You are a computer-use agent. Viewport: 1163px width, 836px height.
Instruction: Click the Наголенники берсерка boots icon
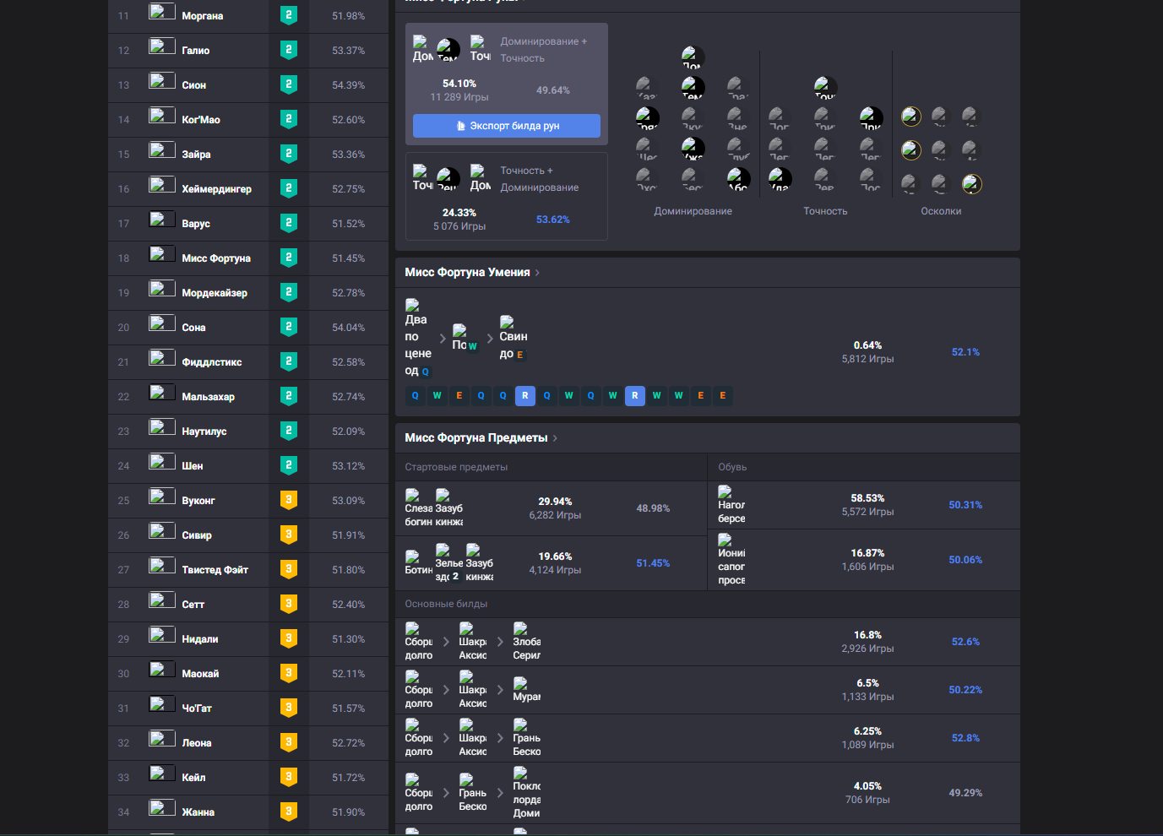click(731, 505)
